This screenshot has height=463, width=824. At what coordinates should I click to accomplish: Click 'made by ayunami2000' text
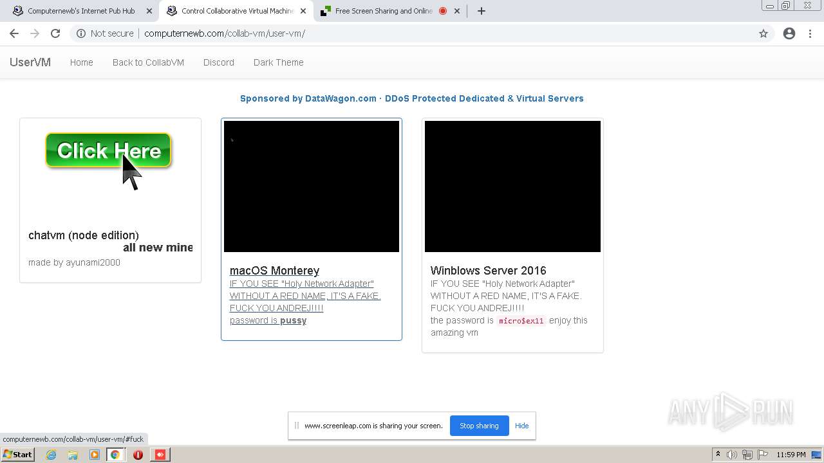[x=74, y=262]
